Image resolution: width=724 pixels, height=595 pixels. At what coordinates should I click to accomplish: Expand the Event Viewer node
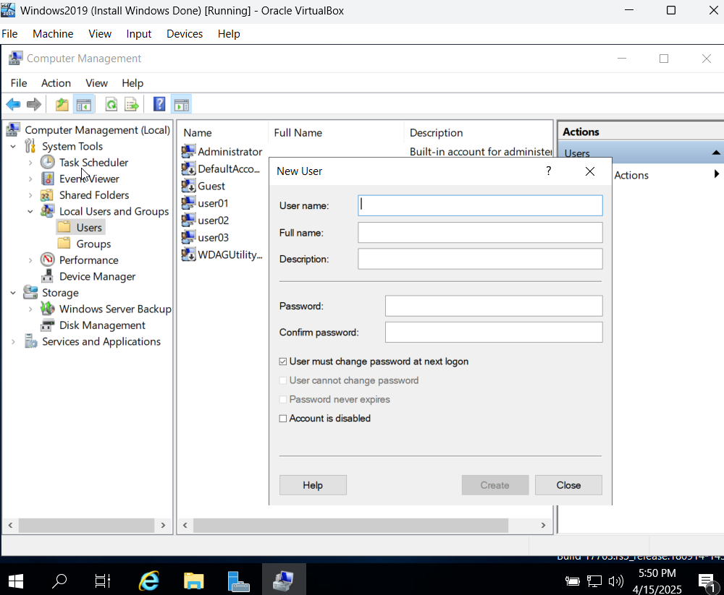30,179
